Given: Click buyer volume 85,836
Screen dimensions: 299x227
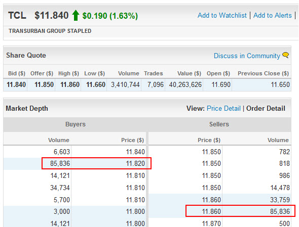Looking at the screenshot, I should pyautogui.click(x=60, y=163).
